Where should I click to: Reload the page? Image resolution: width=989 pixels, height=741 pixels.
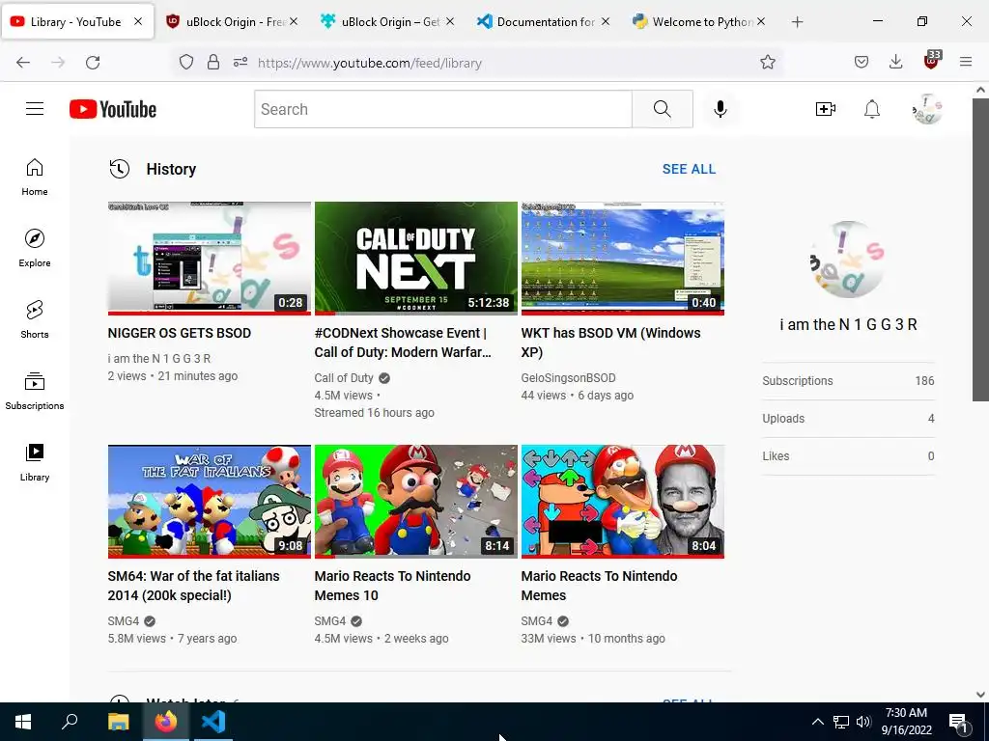click(93, 63)
